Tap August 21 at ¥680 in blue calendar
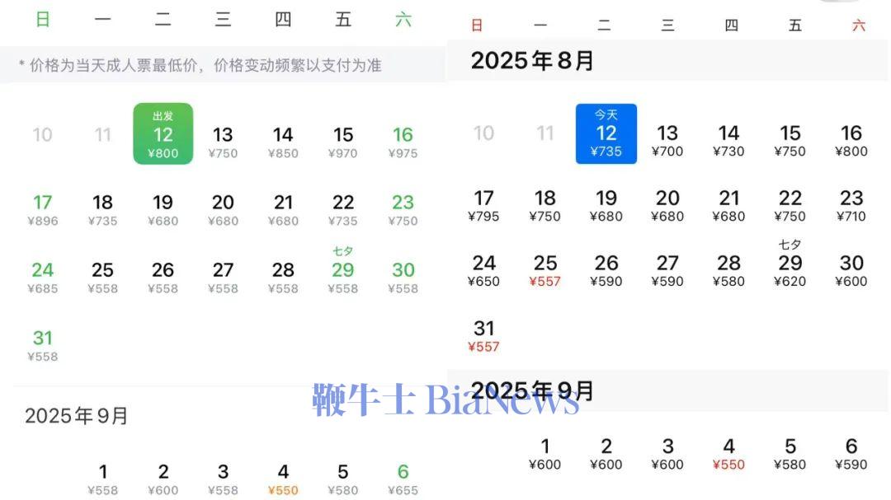891x500 pixels. click(x=728, y=205)
